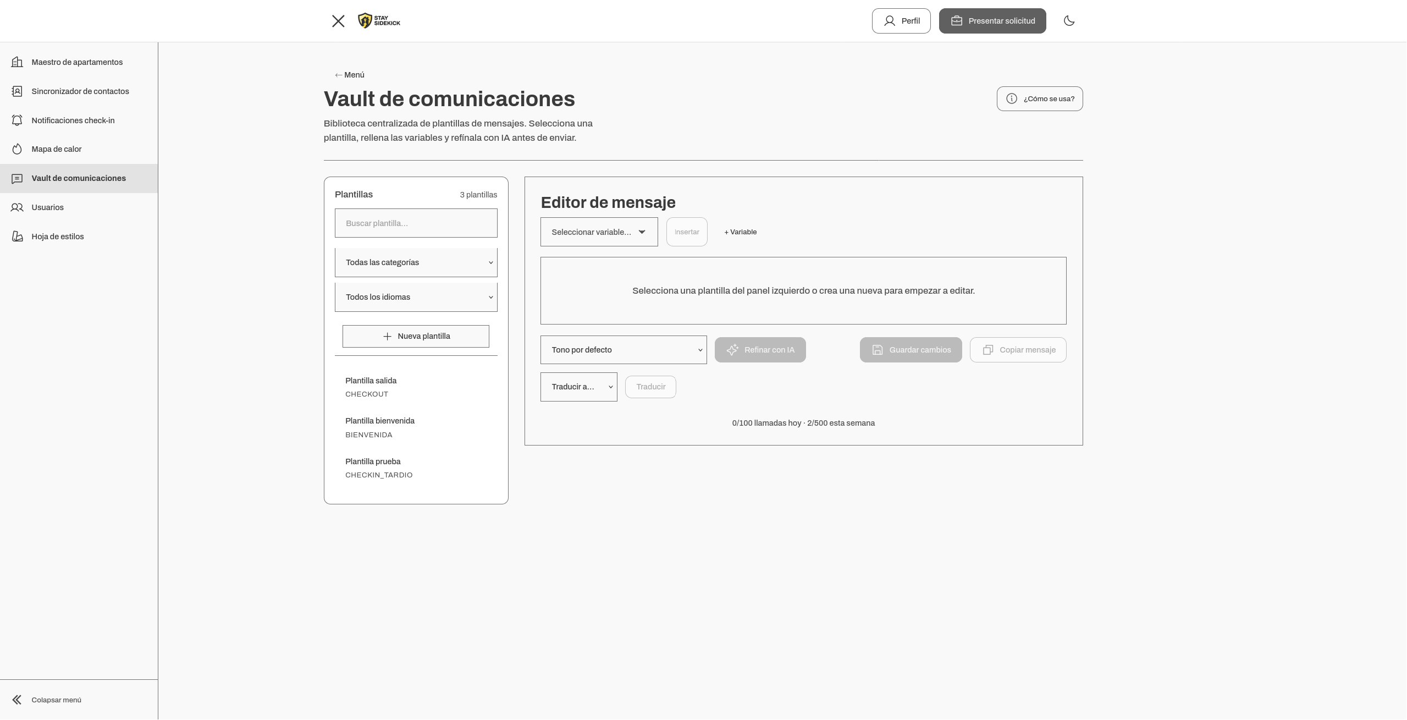Go back via the Menú link
This screenshot has width=1407, height=720.
(x=350, y=75)
